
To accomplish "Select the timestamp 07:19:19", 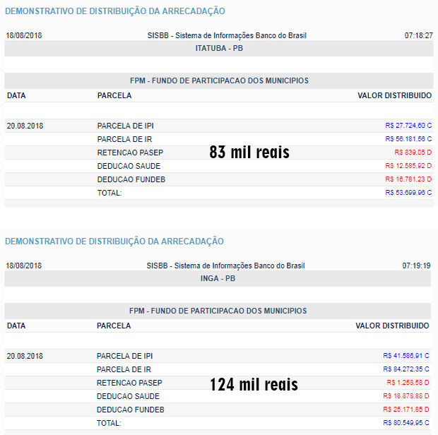I will tap(416, 266).
